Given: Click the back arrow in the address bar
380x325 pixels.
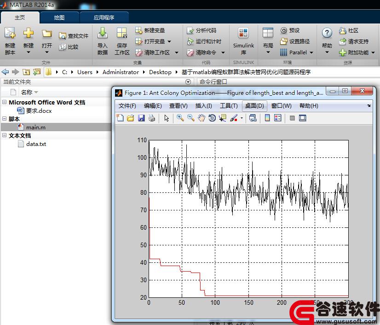Looking at the screenshot, I should (5, 72).
